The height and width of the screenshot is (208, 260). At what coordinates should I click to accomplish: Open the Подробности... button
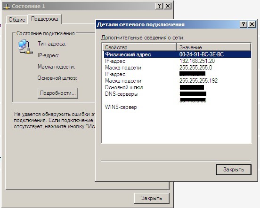point(58,93)
